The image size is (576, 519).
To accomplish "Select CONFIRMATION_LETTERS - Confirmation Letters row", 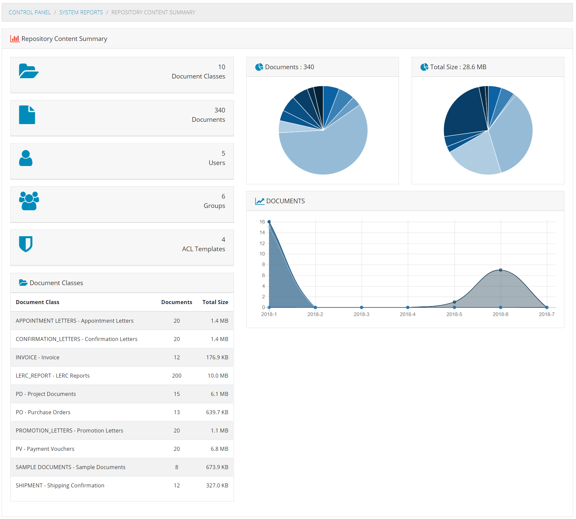I will tap(122, 339).
